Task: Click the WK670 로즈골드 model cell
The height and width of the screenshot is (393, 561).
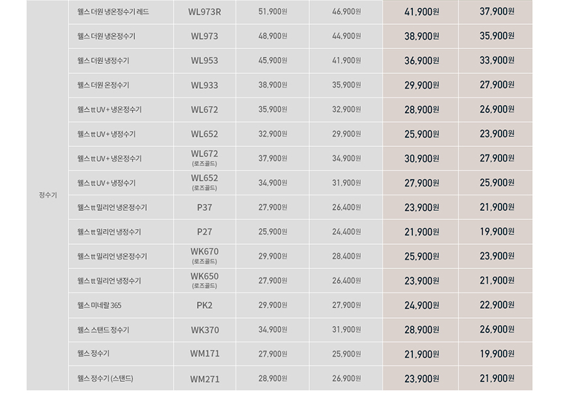Action: click(205, 256)
